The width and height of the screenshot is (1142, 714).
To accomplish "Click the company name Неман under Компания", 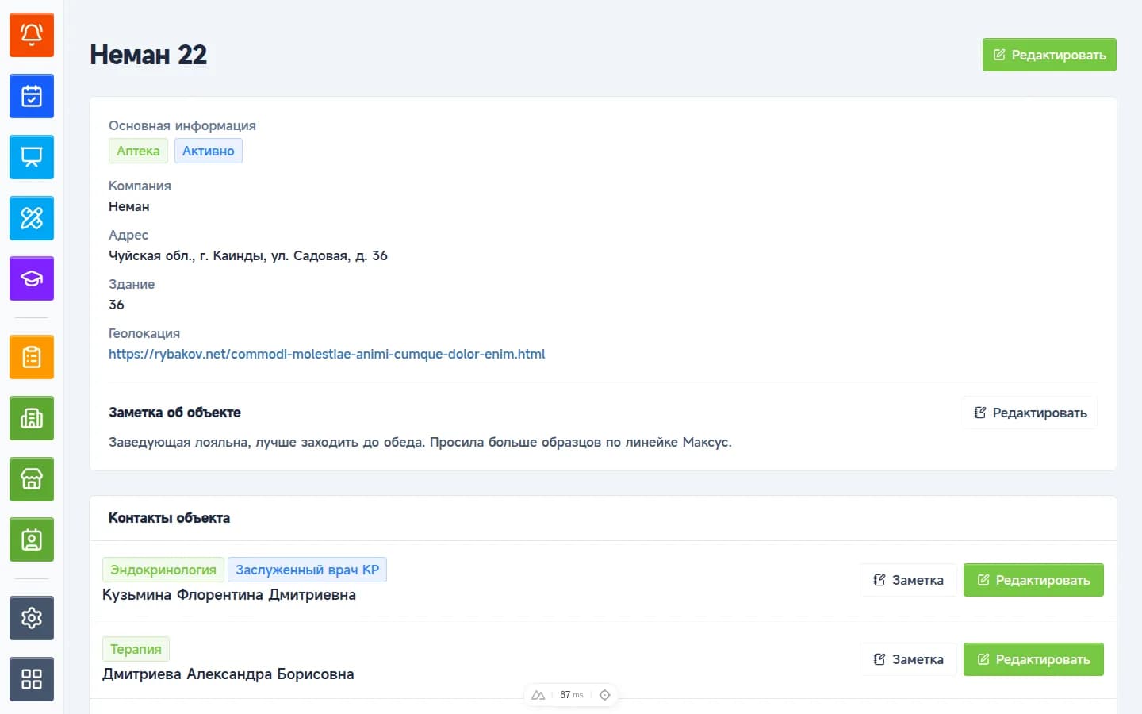I will pos(129,206).
